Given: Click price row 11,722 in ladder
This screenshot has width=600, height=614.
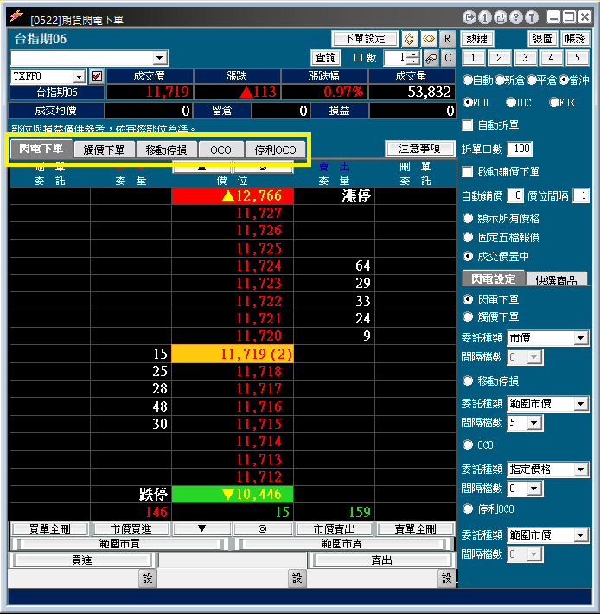Looking at the screenshot, I should pyautogui.click(x=233, y=301).
